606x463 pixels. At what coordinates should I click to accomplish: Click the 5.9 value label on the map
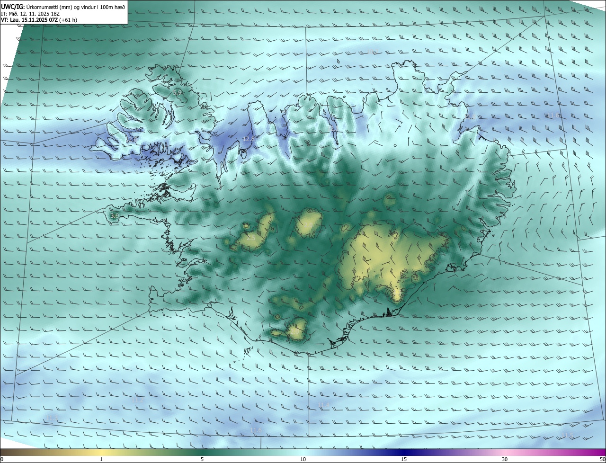tap(178, 93)
